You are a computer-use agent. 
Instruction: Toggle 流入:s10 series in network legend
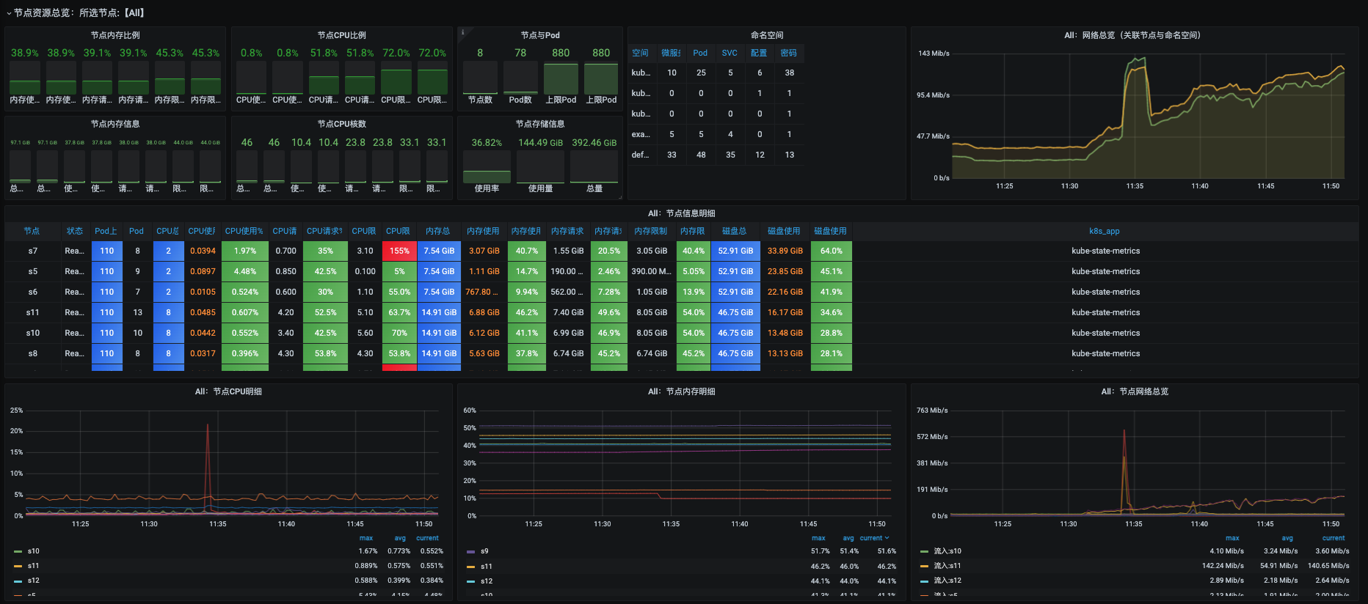(x=947, y=551)
